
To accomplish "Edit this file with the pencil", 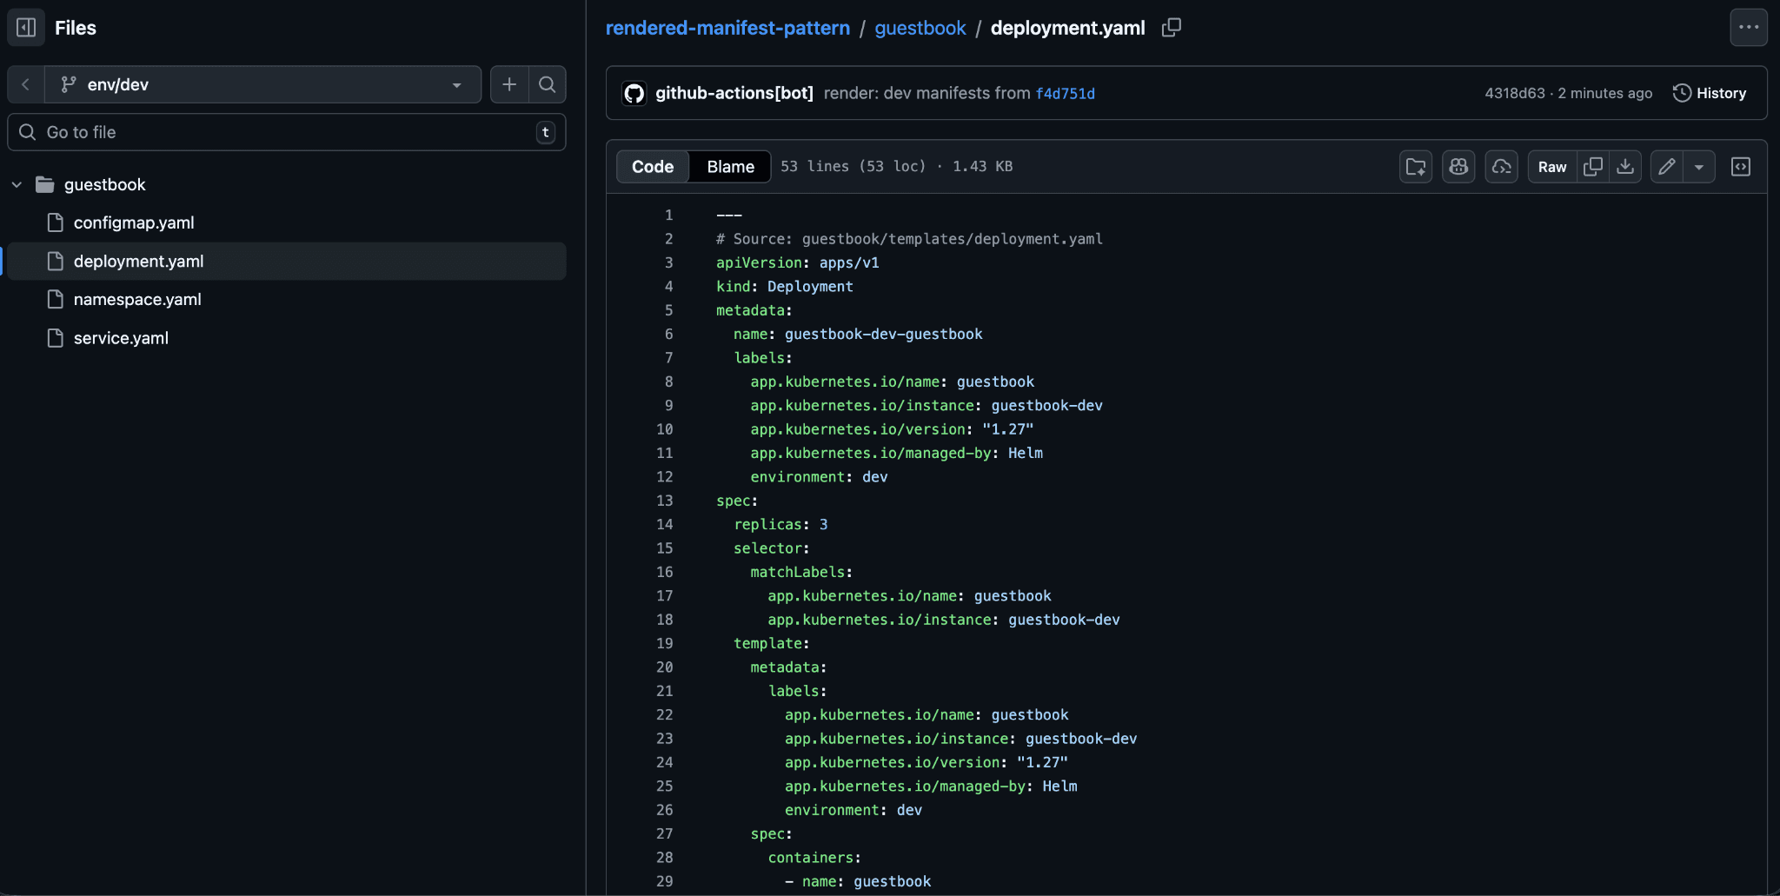I will coord(1667,166).
